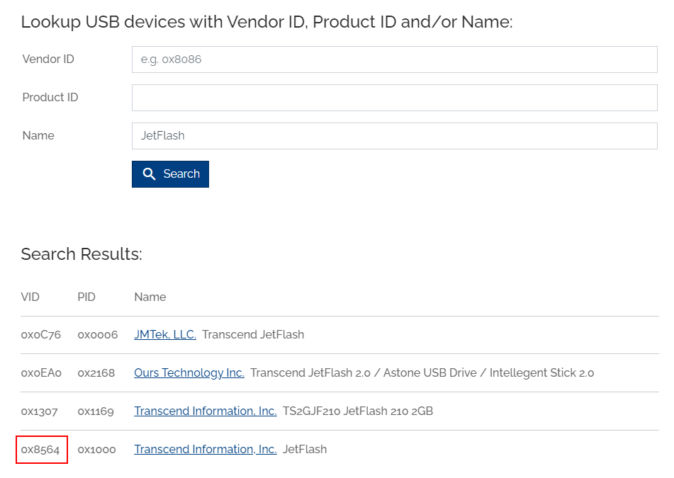Click the VID column header

tap(30, 297)
